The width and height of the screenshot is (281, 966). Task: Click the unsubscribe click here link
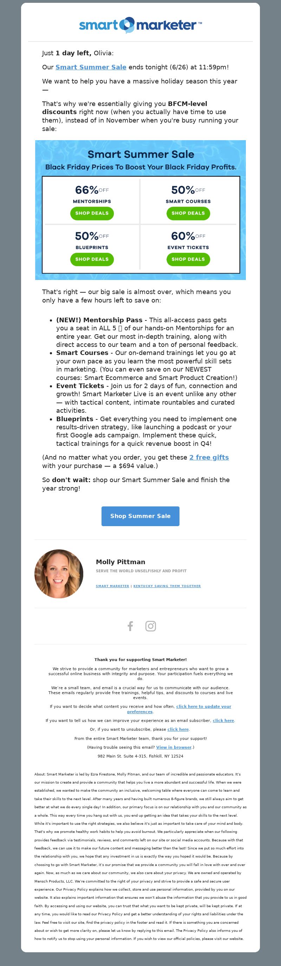(x=178, y=729)
